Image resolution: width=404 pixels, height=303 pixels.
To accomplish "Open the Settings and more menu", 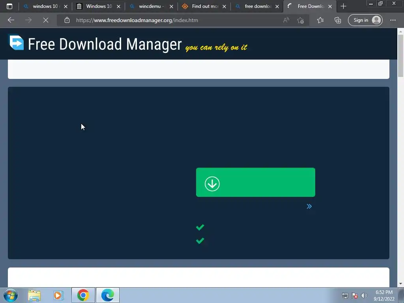I will click(393, 20).
